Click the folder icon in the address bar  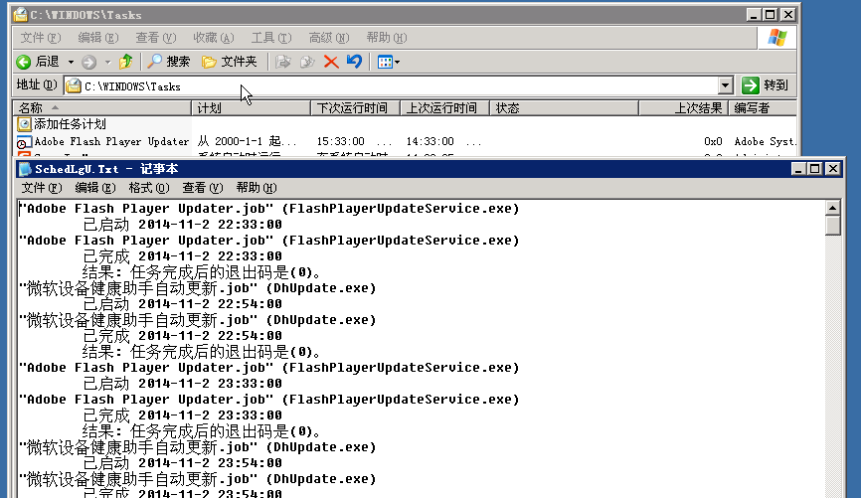click(74, 86)
